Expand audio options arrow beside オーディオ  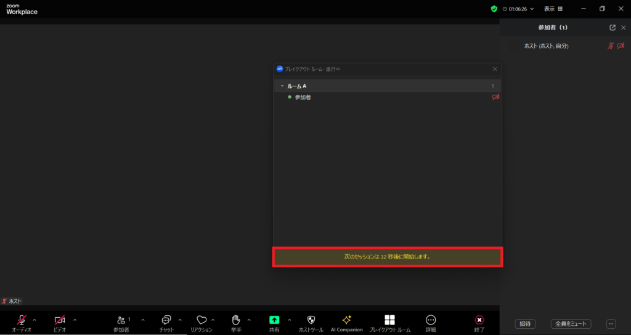35,320
